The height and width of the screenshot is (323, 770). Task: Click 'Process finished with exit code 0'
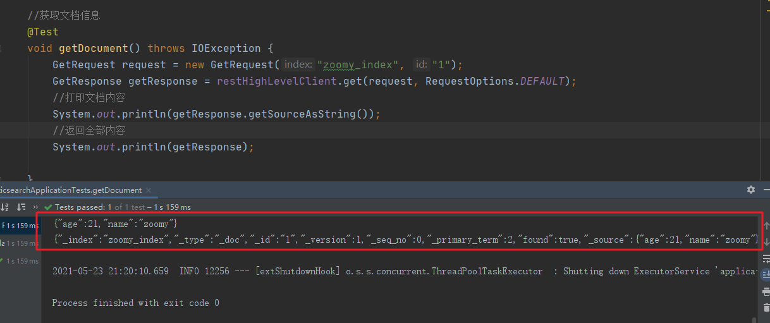[x=135, y=303]
